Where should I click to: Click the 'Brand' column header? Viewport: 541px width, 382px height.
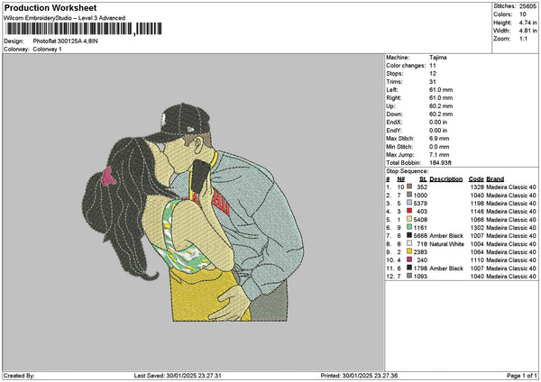click(495, 179)
